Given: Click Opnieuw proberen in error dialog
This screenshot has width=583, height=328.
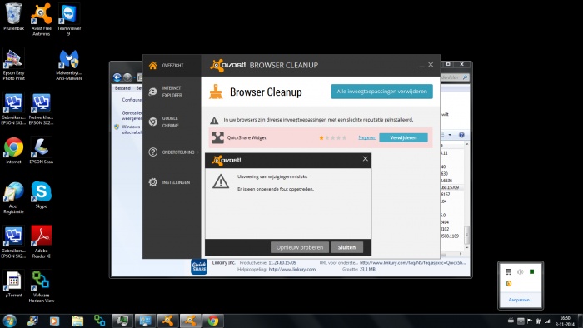Looking at the screenshot, I should 300,247.
